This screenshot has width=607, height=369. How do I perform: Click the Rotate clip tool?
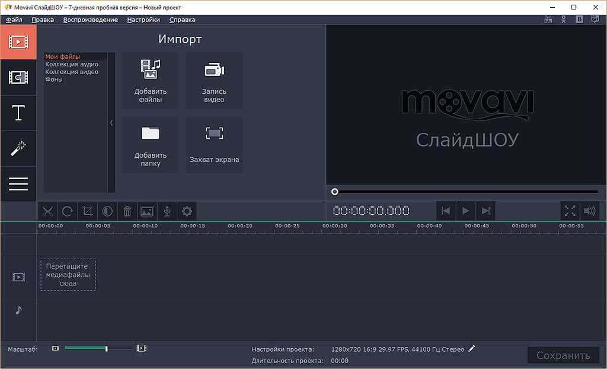(68, 211)
